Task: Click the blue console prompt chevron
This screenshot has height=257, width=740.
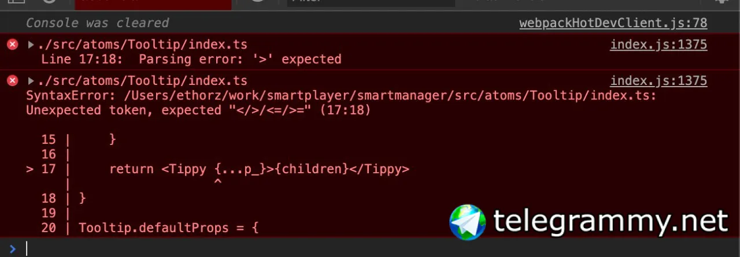Action: (x=13, y=248)
